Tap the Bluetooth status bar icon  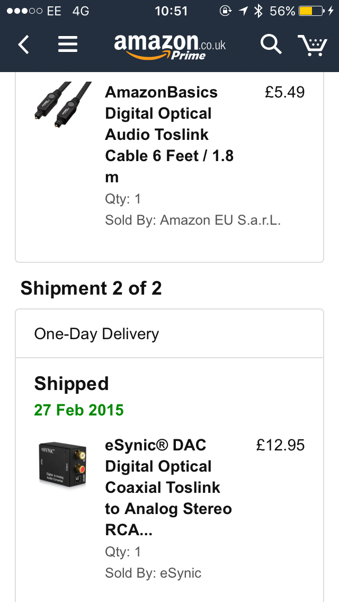pyautogui.click(x=258, y=11)
